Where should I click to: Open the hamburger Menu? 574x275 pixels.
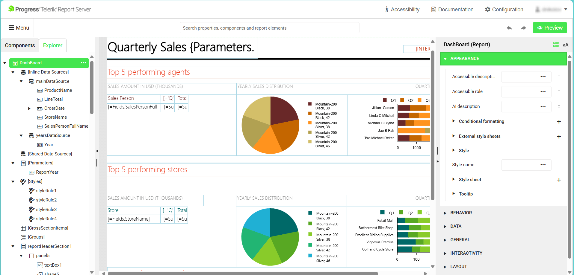(19, 27)
